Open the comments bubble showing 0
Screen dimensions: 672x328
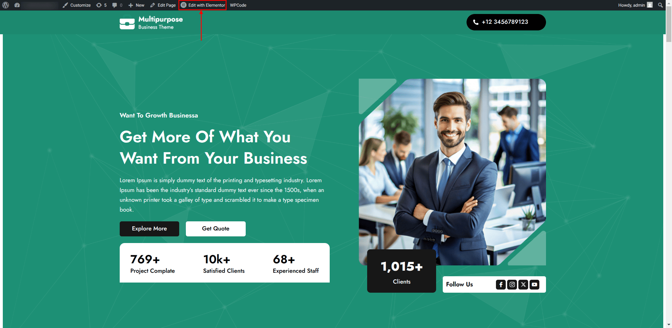(x=117, y=5)
